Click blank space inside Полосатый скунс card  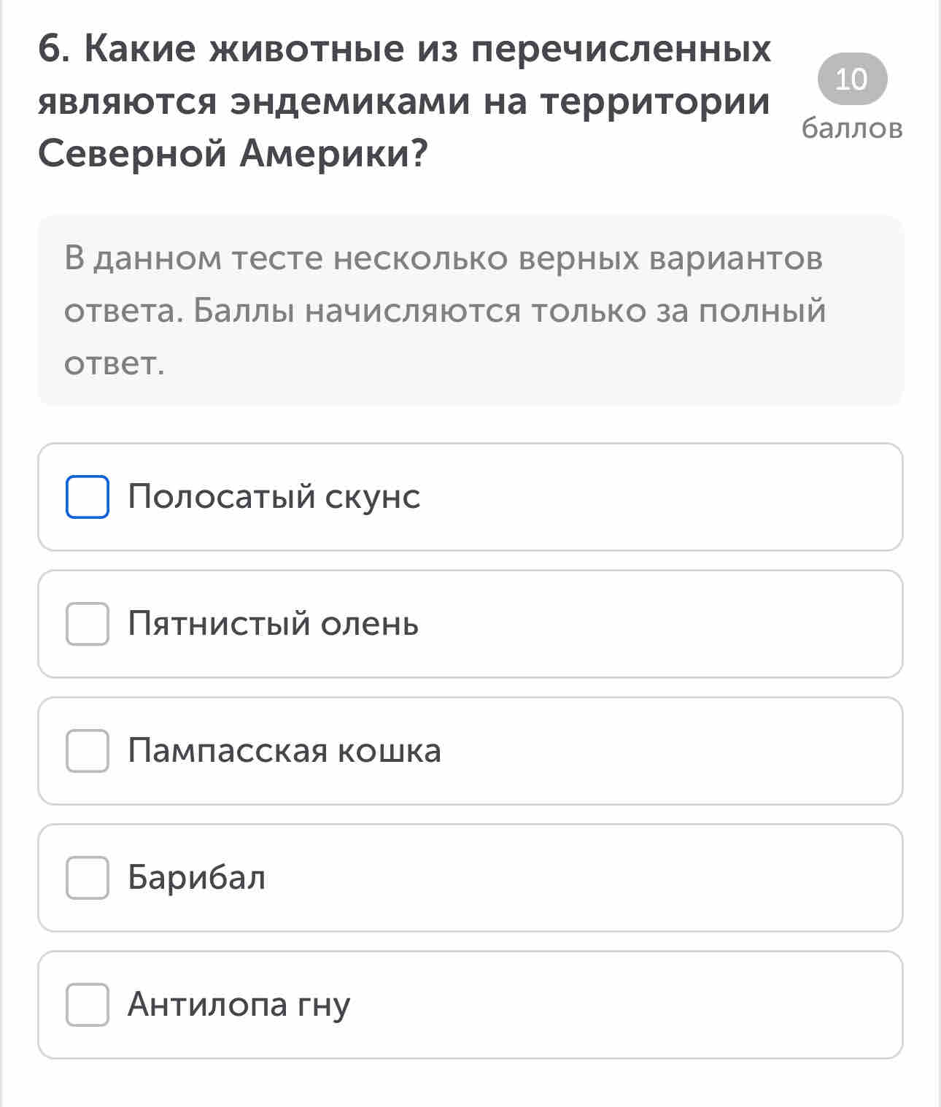tap(657, 497)
